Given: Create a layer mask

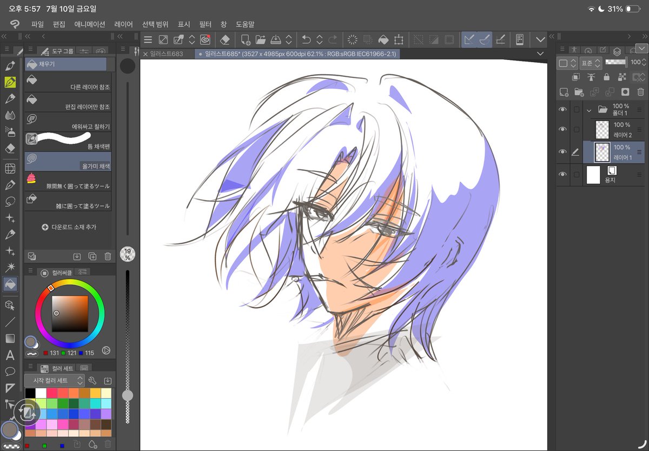Looking at the screenshot, I should 625,92.
